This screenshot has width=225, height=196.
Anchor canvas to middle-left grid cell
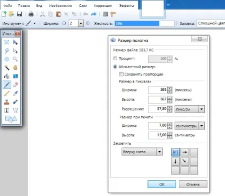coord(176,161)
